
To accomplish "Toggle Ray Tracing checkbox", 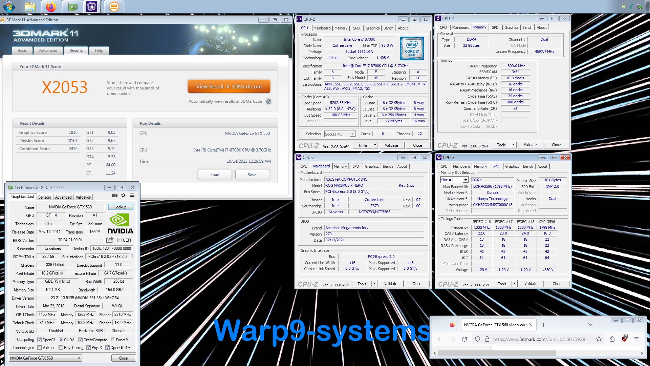I will [61, 348].
